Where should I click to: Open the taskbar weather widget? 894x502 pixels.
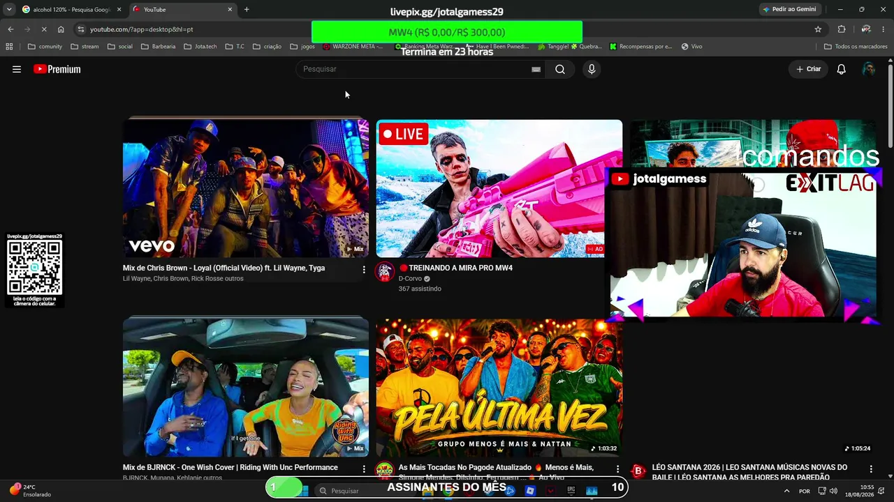coord(31,491)
